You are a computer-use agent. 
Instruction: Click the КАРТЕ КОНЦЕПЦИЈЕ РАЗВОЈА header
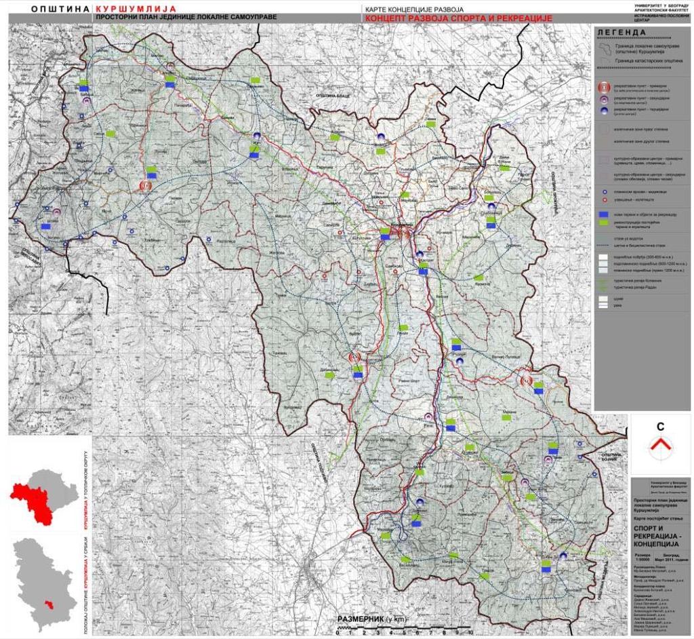click(414, 9)
